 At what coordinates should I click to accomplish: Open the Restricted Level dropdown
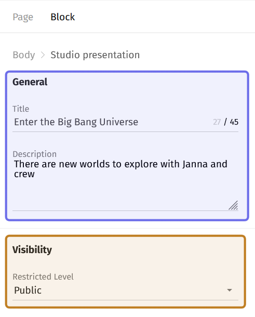(125, 290)
